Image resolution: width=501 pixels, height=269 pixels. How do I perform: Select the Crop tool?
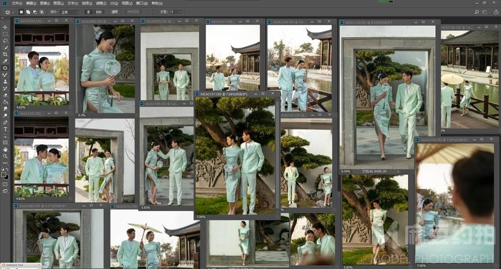pos(5,55)
